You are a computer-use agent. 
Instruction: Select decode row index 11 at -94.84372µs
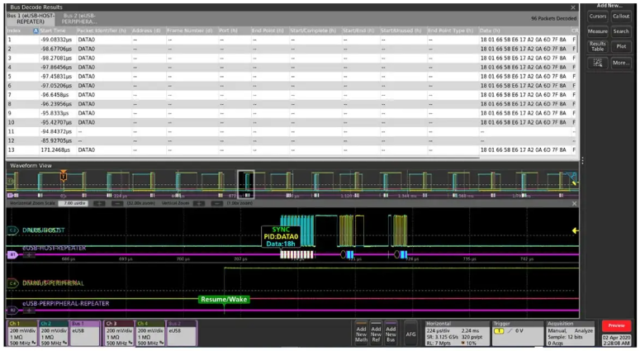tap(292, 131)
